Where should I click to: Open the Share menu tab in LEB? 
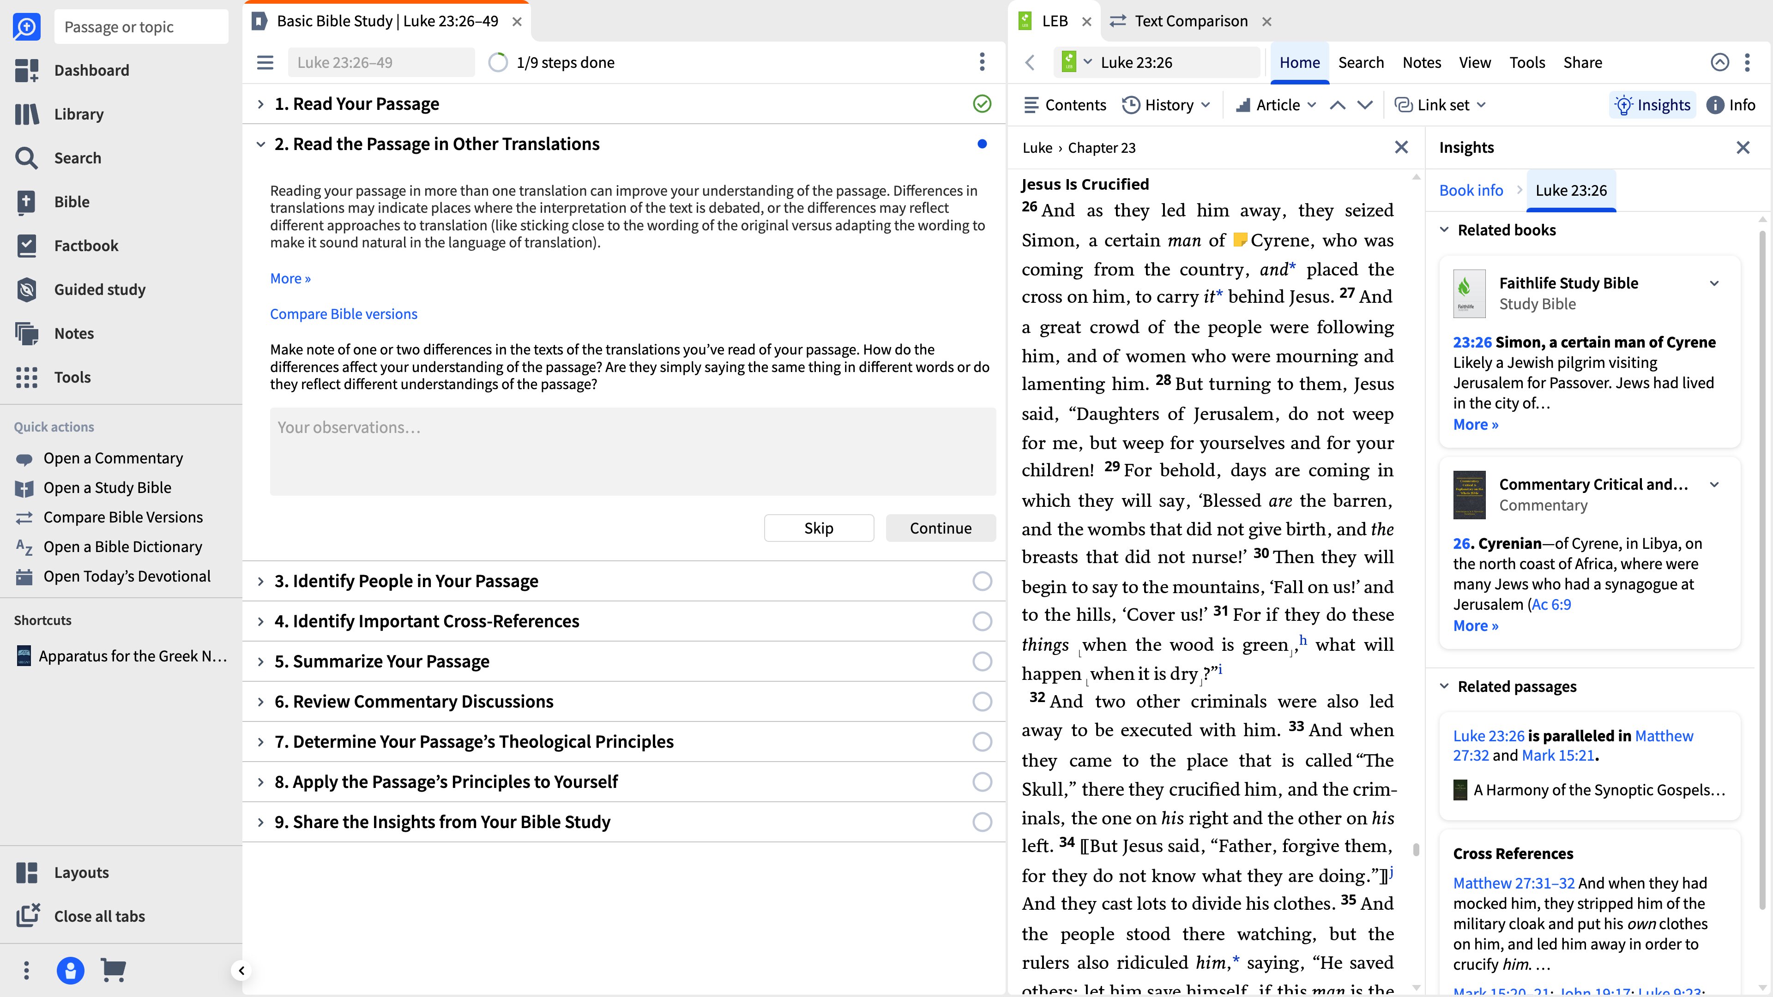point(1582,63)
